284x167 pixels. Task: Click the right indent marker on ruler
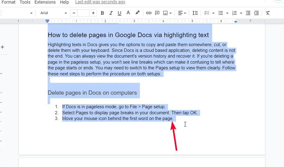[236, 21]
